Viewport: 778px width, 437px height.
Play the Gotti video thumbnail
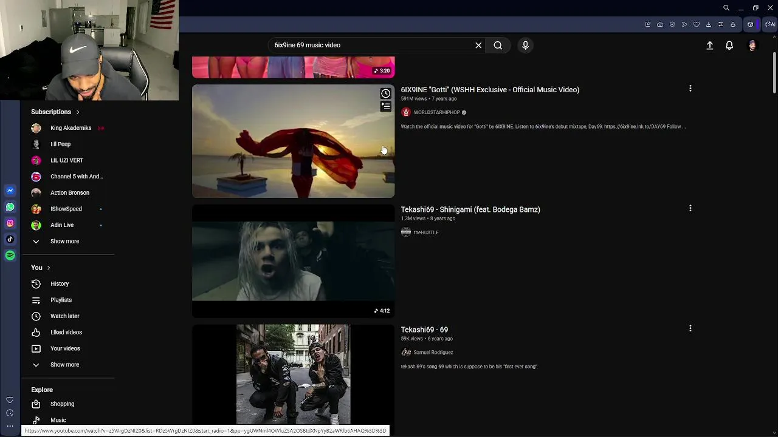click(x=293, y=141)
